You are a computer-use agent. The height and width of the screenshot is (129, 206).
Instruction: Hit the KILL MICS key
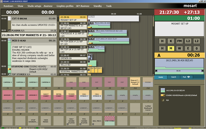point(97,121)
